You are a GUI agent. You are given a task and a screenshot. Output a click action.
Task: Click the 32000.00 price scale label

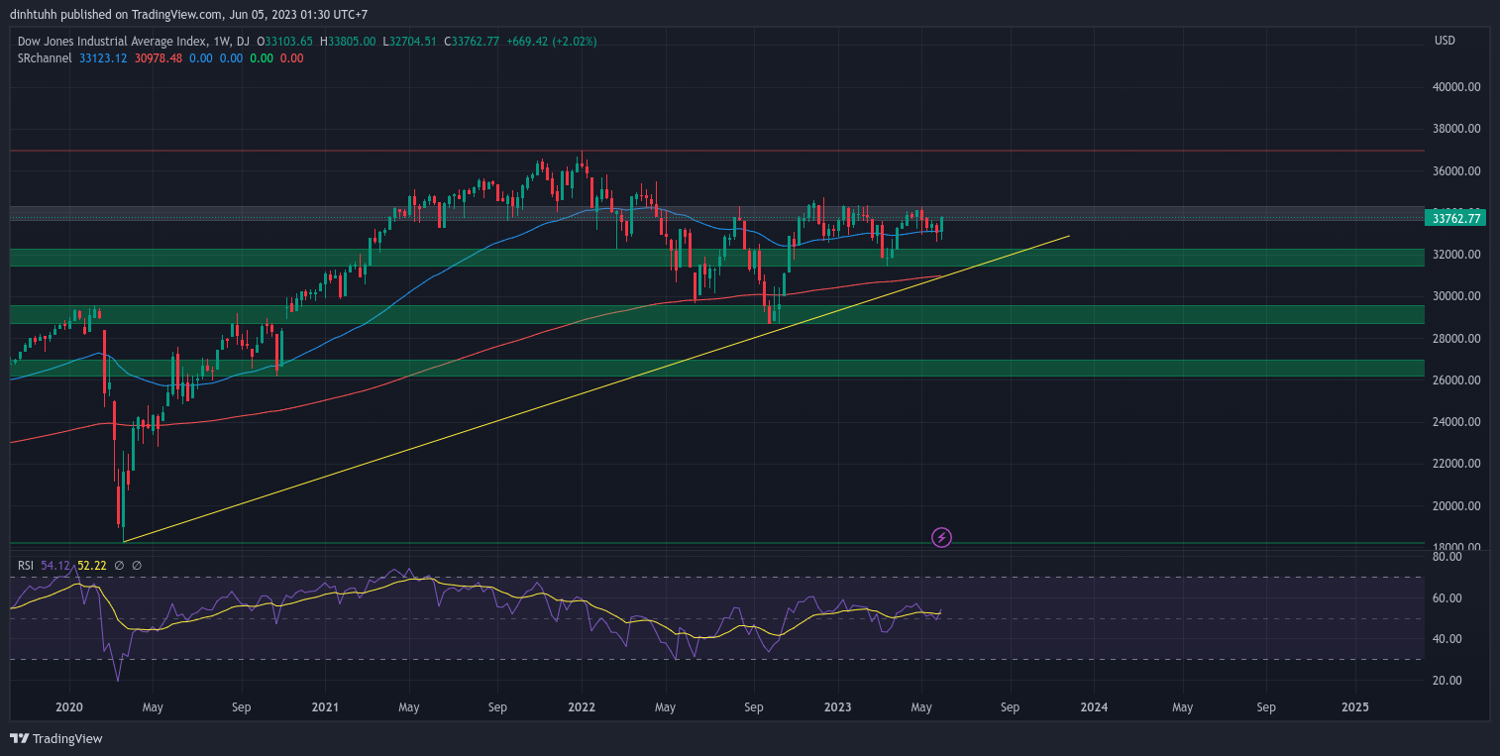point(1456,255)
